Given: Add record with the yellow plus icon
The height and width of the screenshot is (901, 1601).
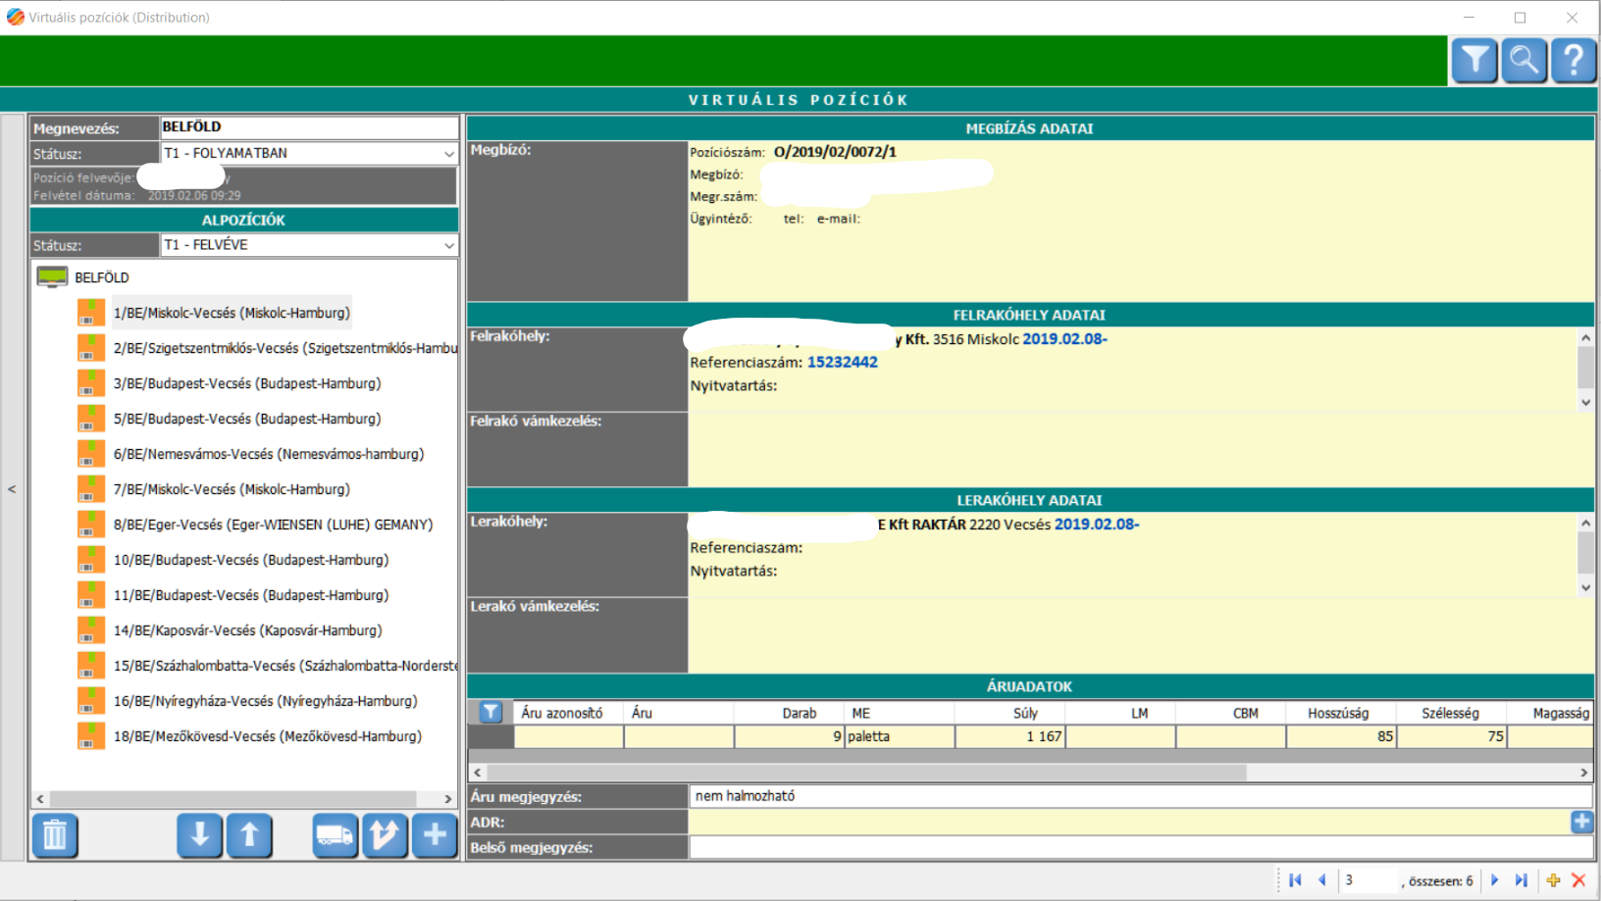Looking at the screenshot, I should 1553,880.
